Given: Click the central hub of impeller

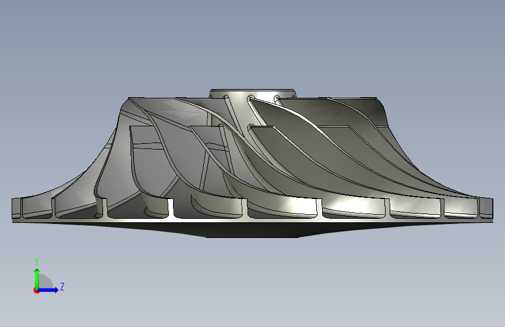Looking at the screenshot, I should tap(253, 94).
